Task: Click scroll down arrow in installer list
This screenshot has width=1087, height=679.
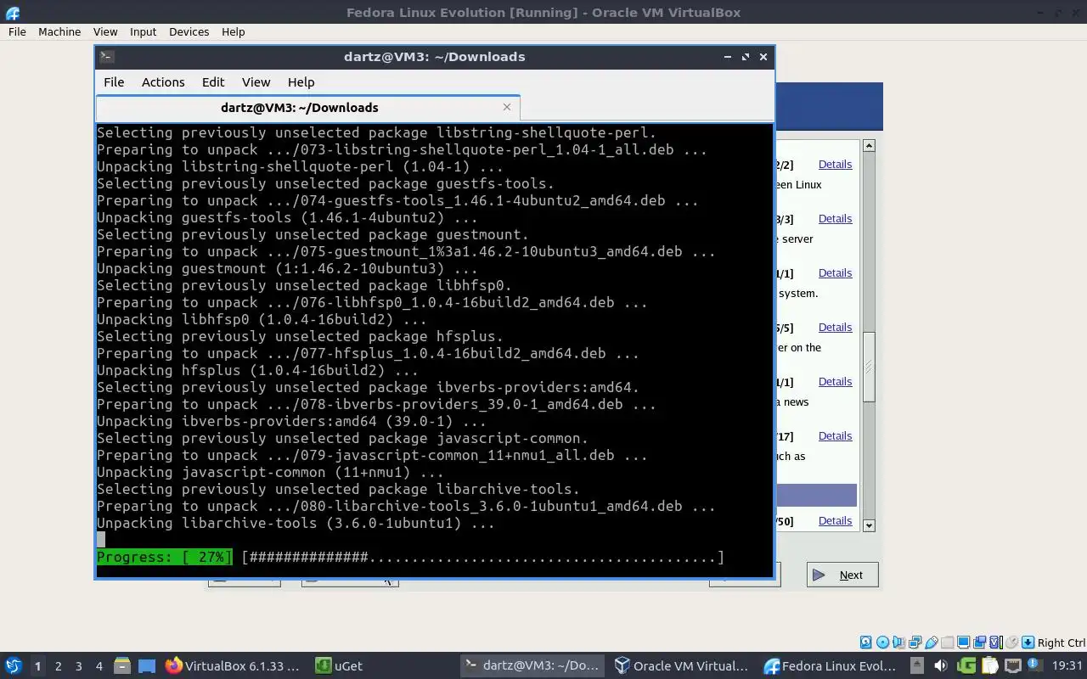Action: (x=869, y=525)
